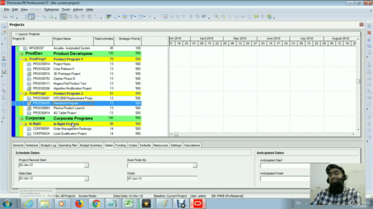The image size is (373, 209).
Task: Click the Reports icon in left sidebar
Action: (x=4, y=71)
